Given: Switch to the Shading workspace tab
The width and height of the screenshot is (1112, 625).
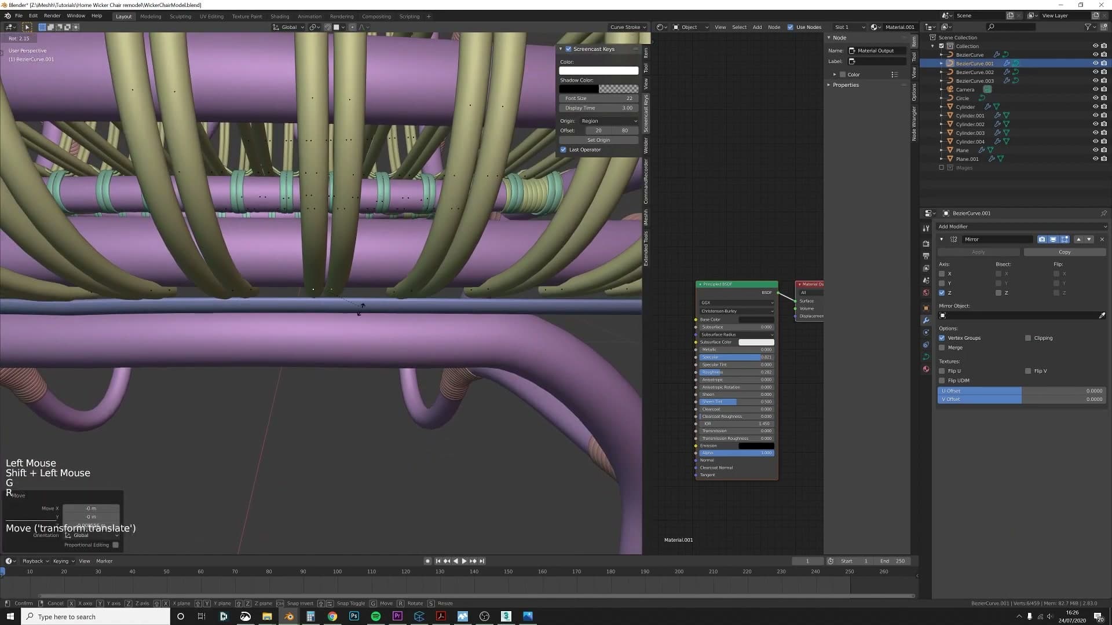Looking at the screenshot, I should (280, 16).
